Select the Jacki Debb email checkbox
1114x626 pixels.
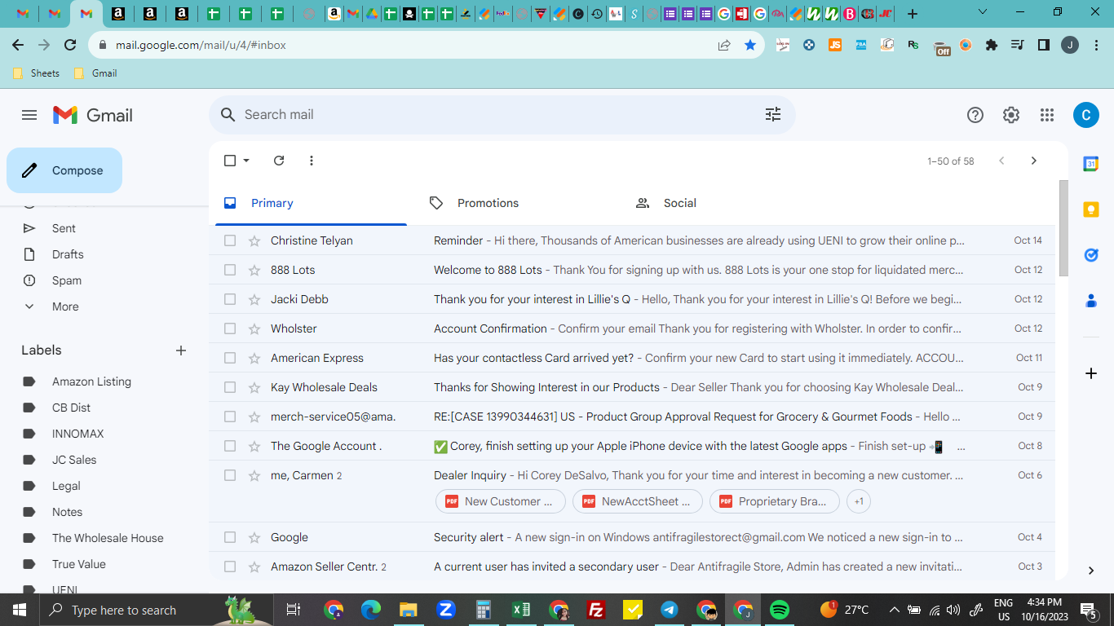coord(230,299)
